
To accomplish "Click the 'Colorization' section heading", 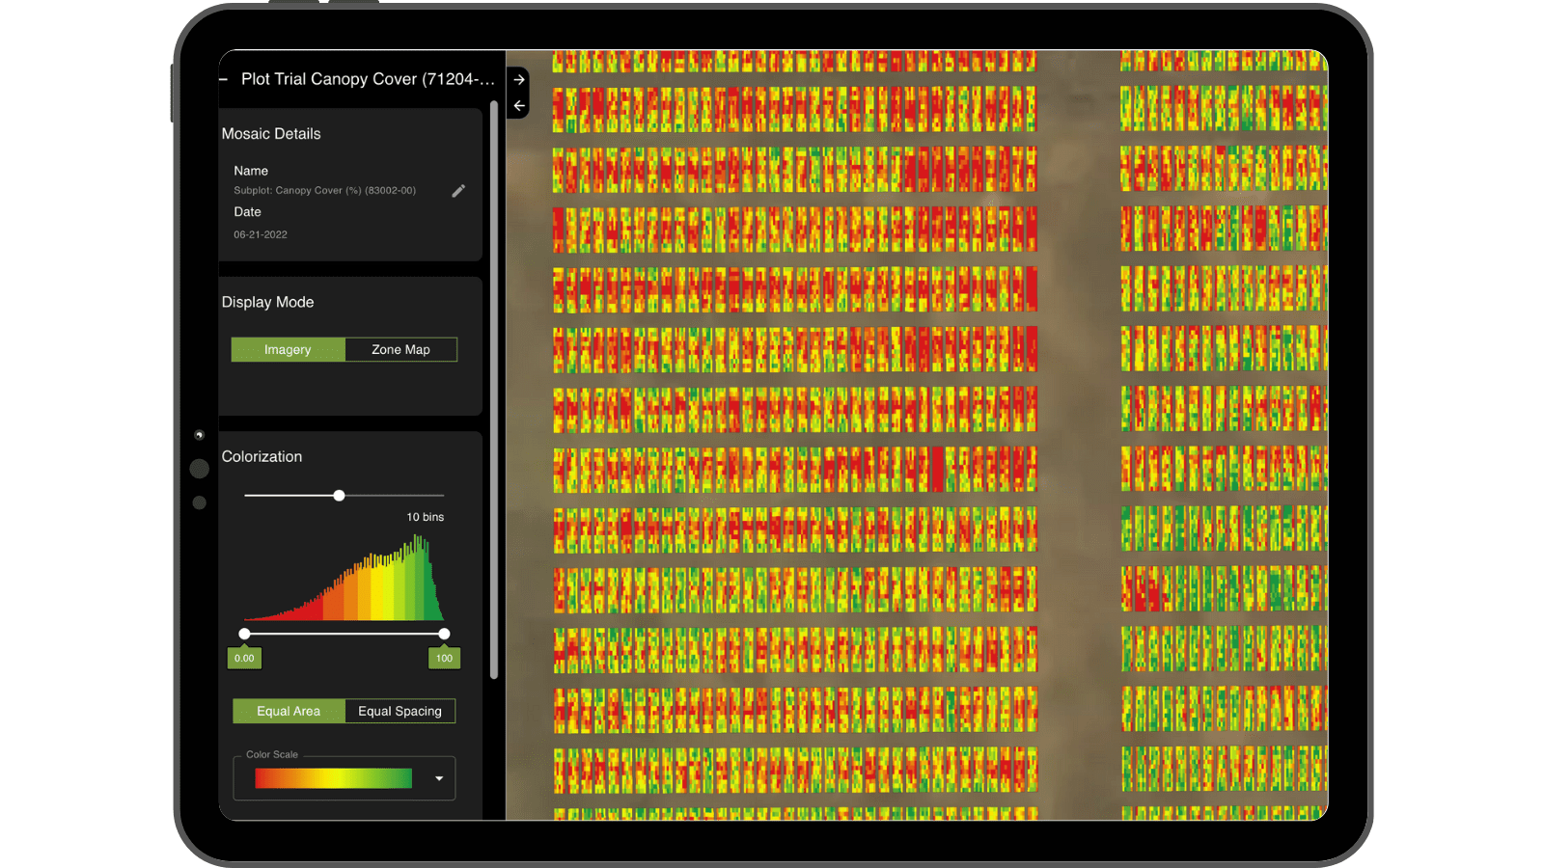I will click(x=262, y=457).
